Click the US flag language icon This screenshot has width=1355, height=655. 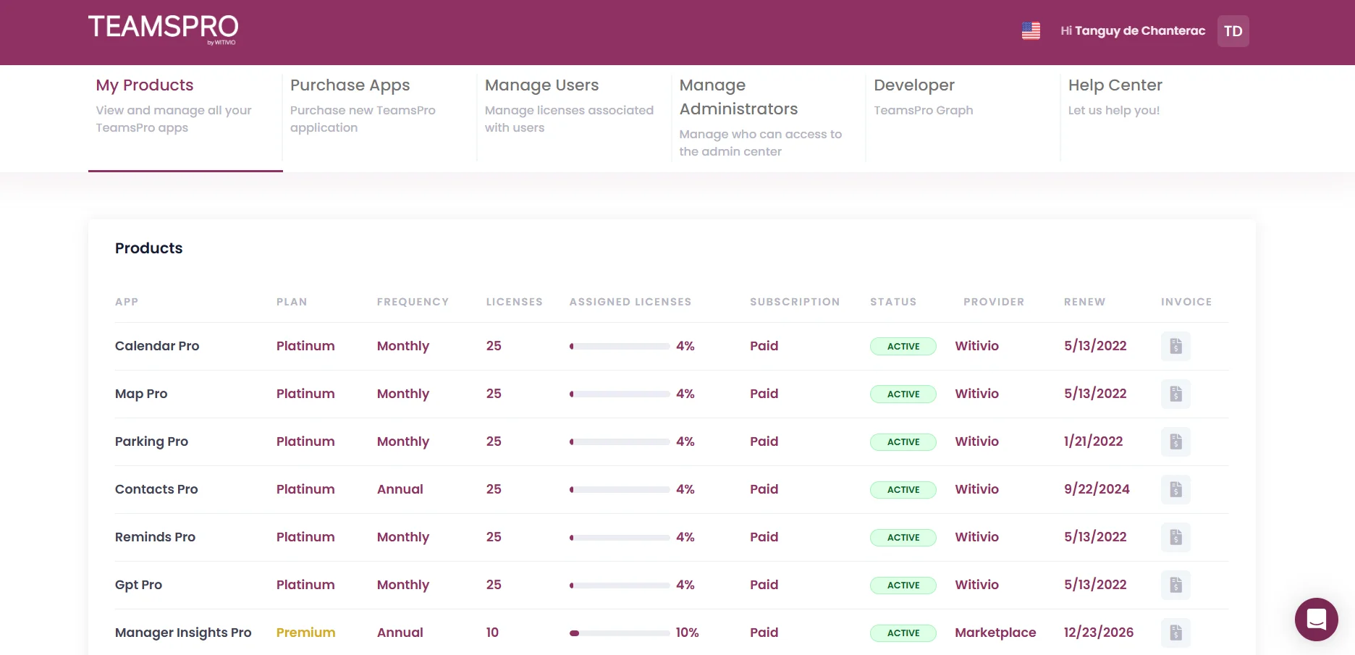[x=1031, y=30]
